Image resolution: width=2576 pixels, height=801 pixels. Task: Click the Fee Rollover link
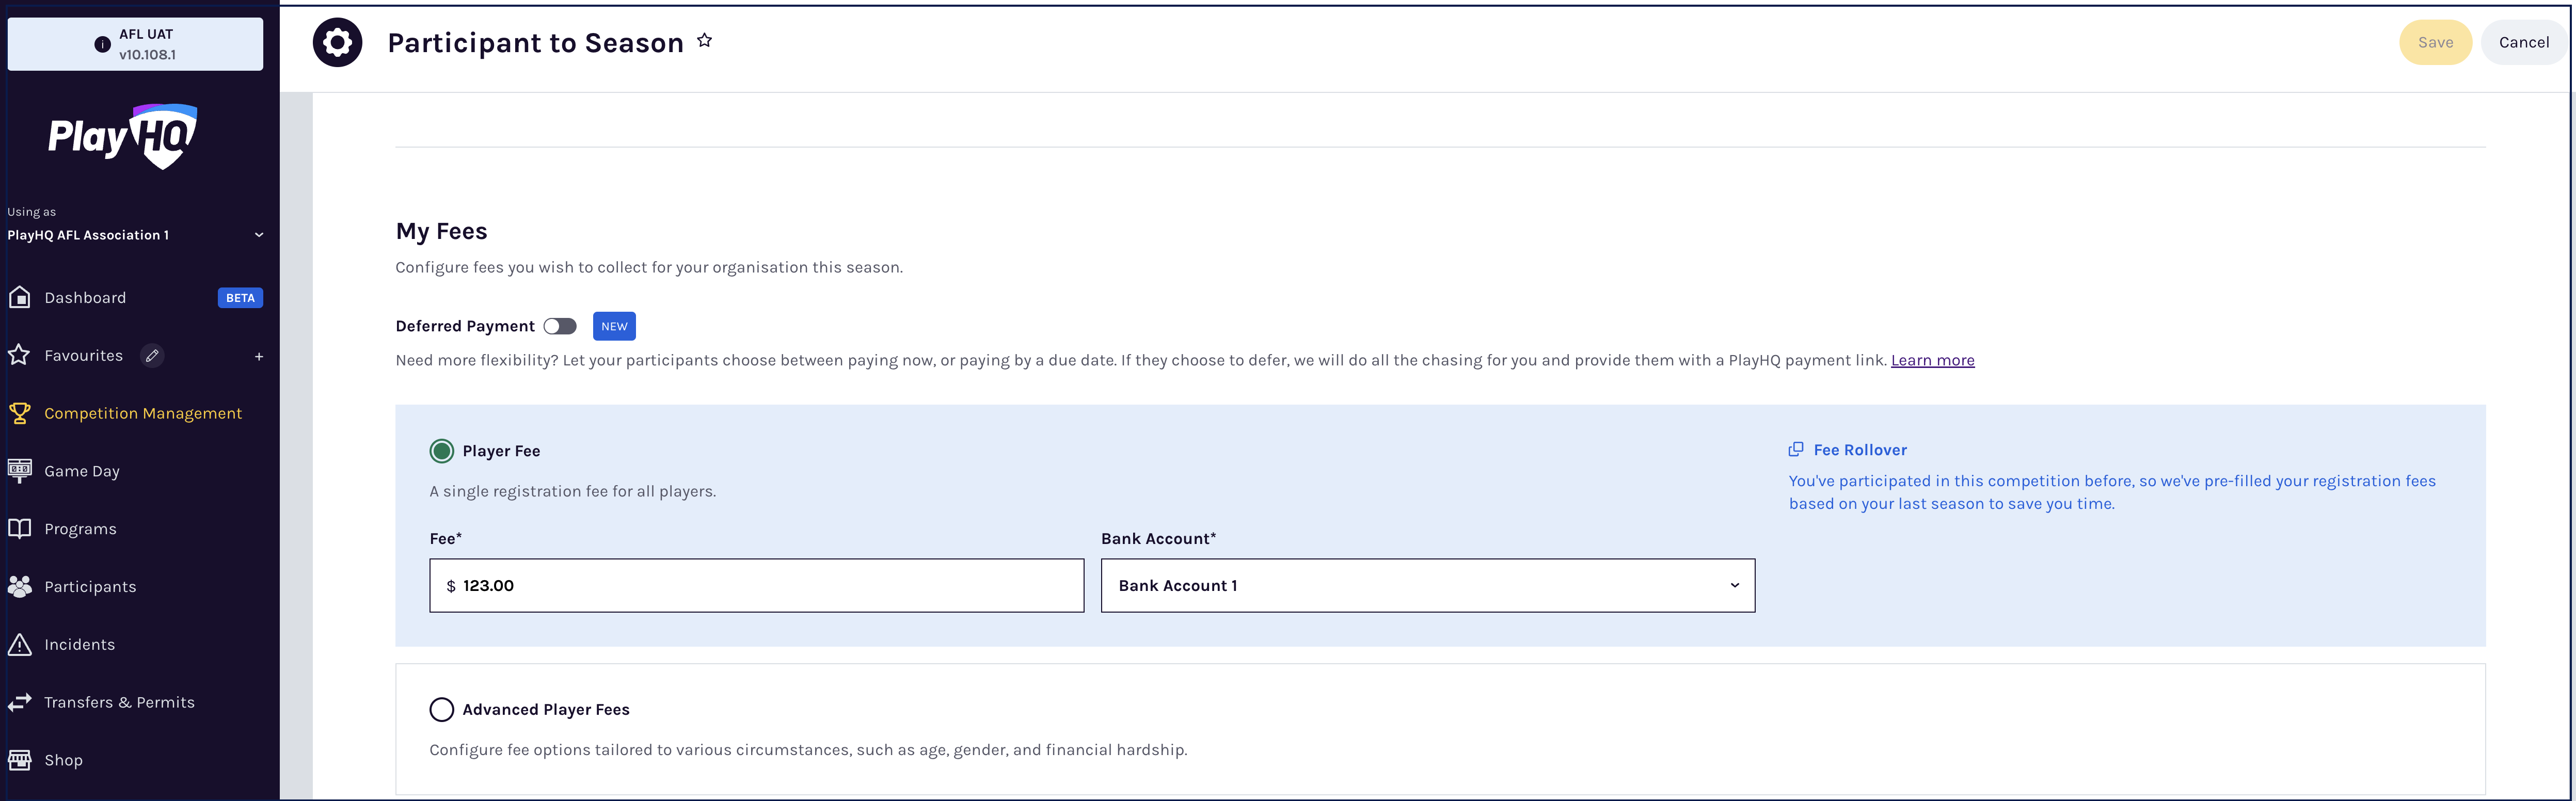coord(1860,449)
